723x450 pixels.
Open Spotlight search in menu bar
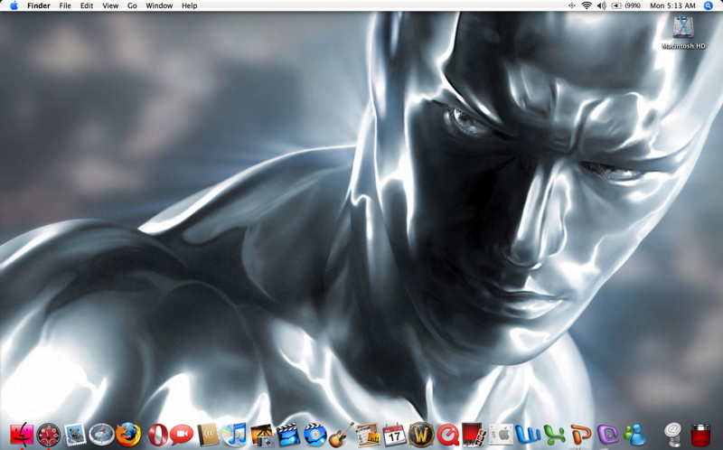pyautogui.click(x=709, y=5)
